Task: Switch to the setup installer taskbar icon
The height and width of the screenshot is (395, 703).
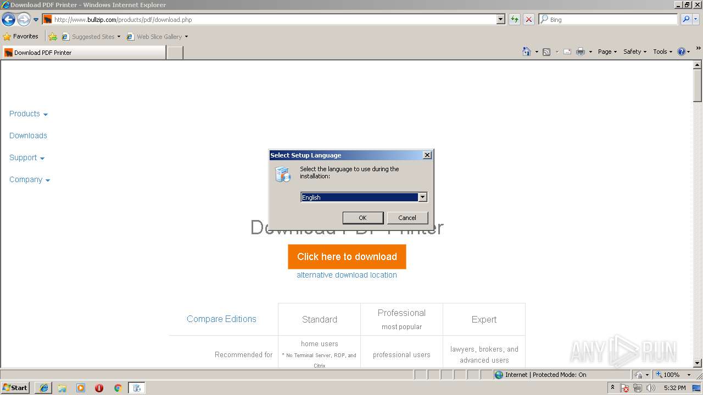Action: point(137,388)
